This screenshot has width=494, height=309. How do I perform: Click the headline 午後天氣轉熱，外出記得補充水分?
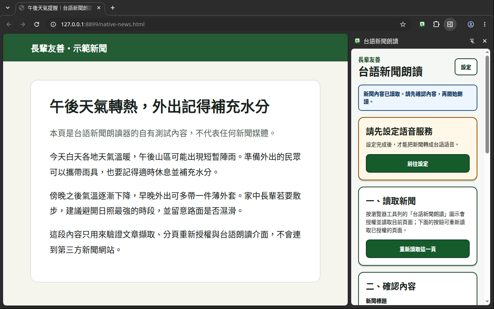pos(159,106)
